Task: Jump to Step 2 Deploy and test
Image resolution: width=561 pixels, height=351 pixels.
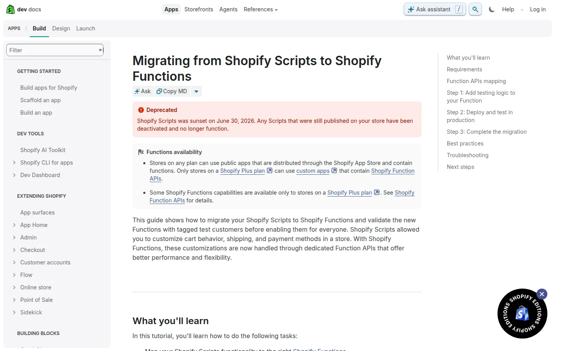Action: pyautogui.click(x=480, y=116)
